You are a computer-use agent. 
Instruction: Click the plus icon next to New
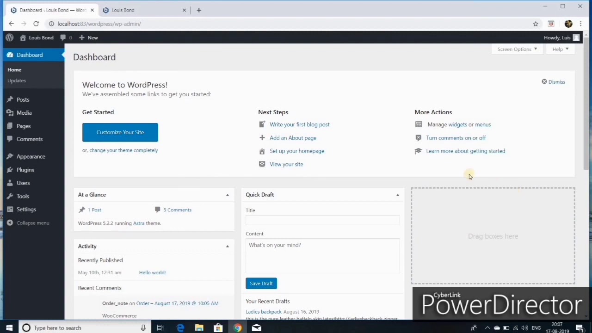pos(81,37)
